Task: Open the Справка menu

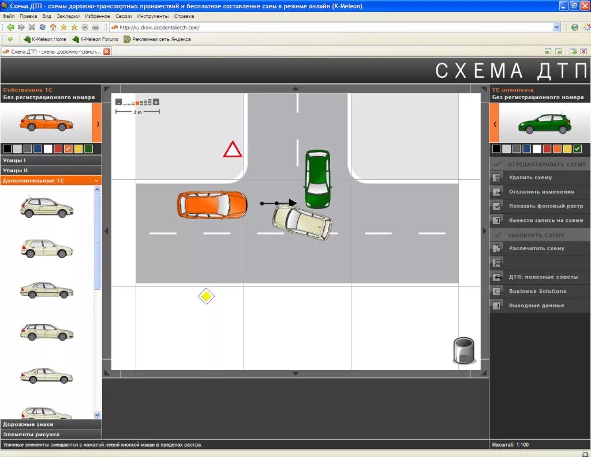Action: 184,16
